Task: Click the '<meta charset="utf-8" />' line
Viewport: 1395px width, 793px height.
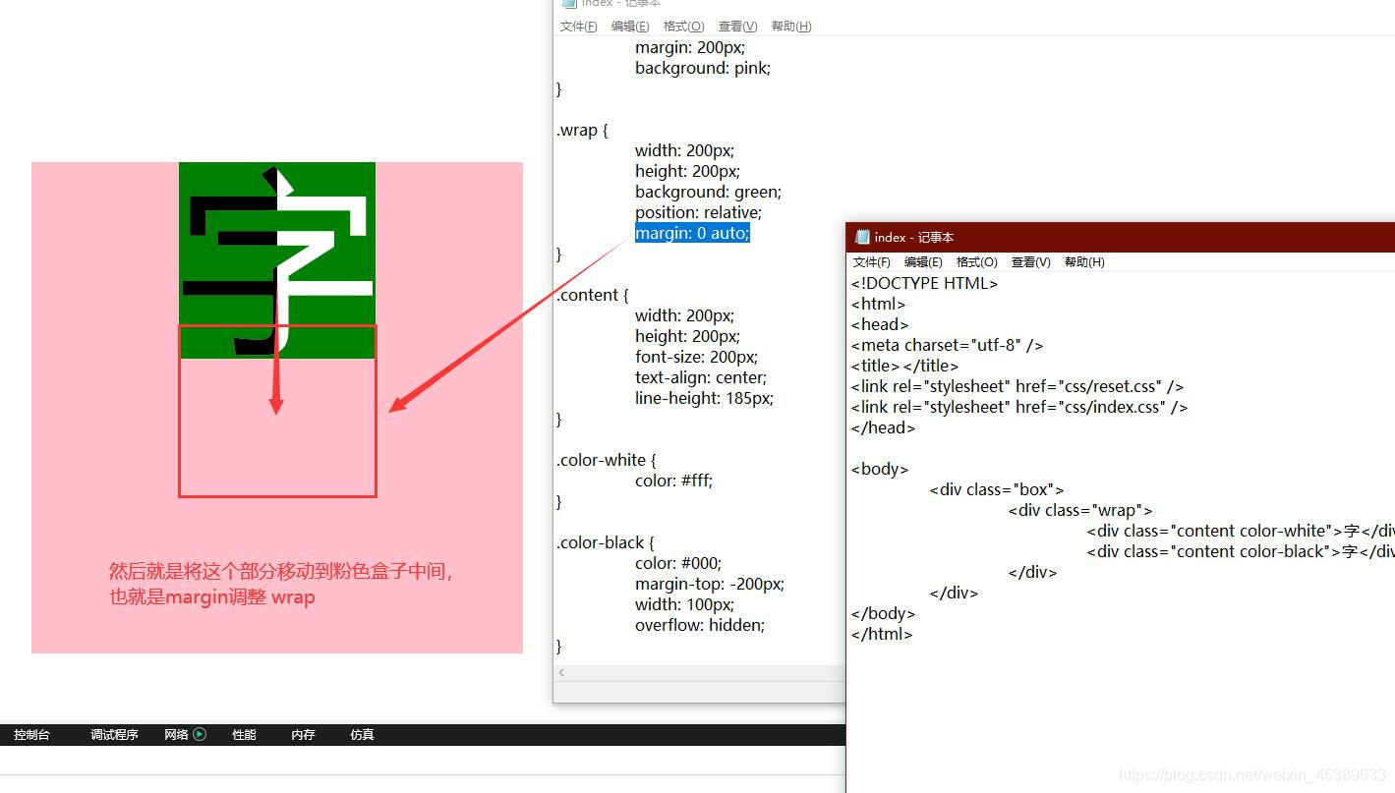Action: click(947, 345)
